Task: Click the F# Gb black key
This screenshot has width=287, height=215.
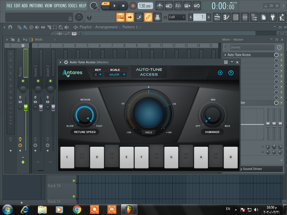Action: click(x=156, y=156)
